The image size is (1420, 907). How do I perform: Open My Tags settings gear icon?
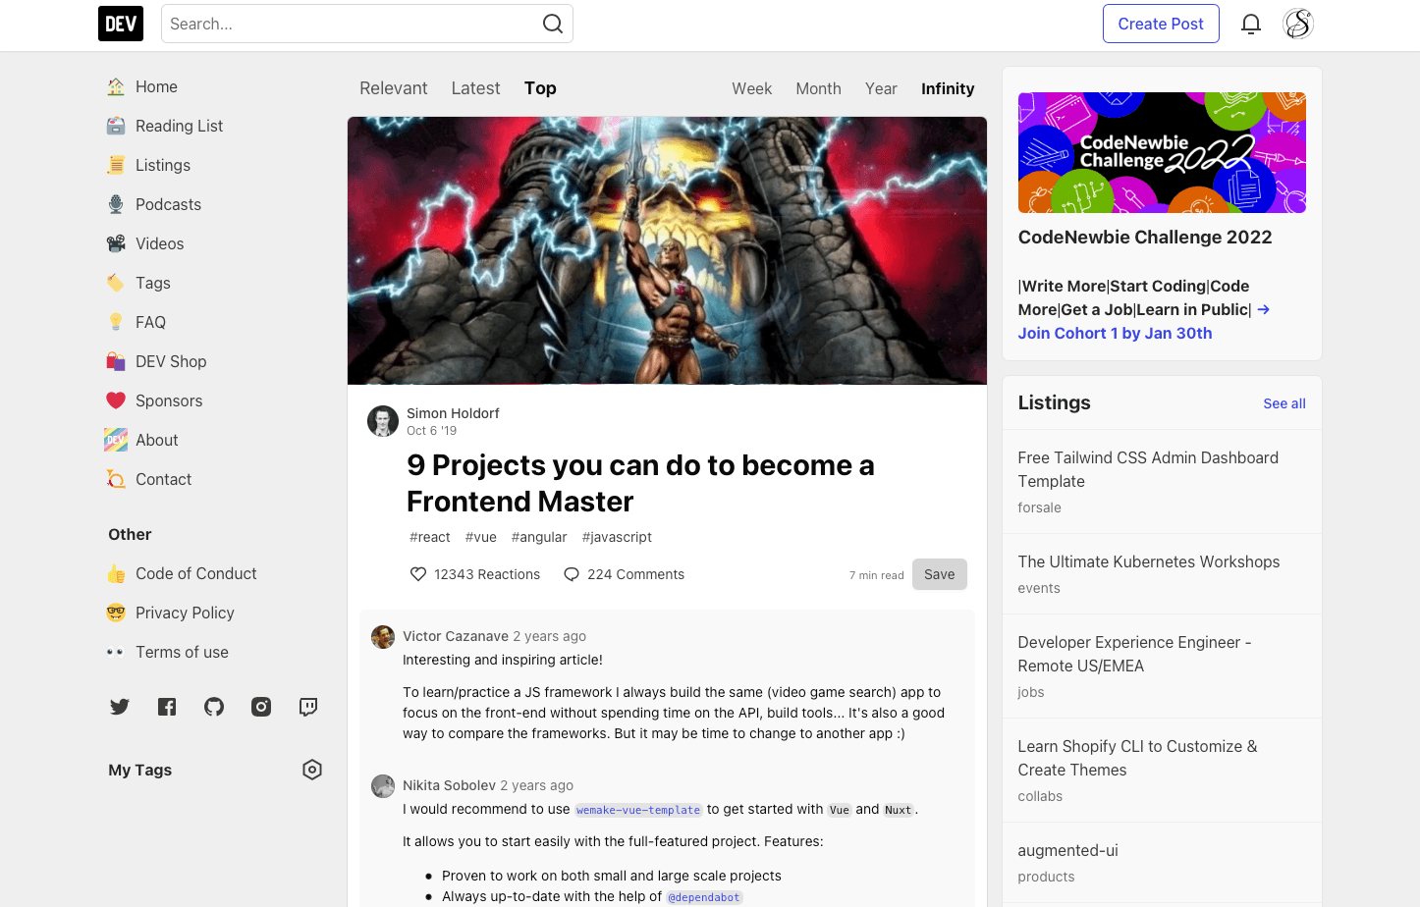(311, 770)
